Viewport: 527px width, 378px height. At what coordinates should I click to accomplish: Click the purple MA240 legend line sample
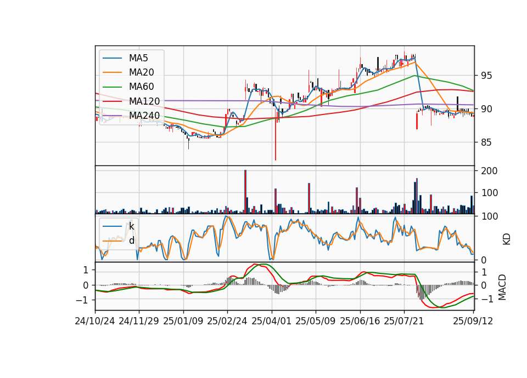(112, 116)
